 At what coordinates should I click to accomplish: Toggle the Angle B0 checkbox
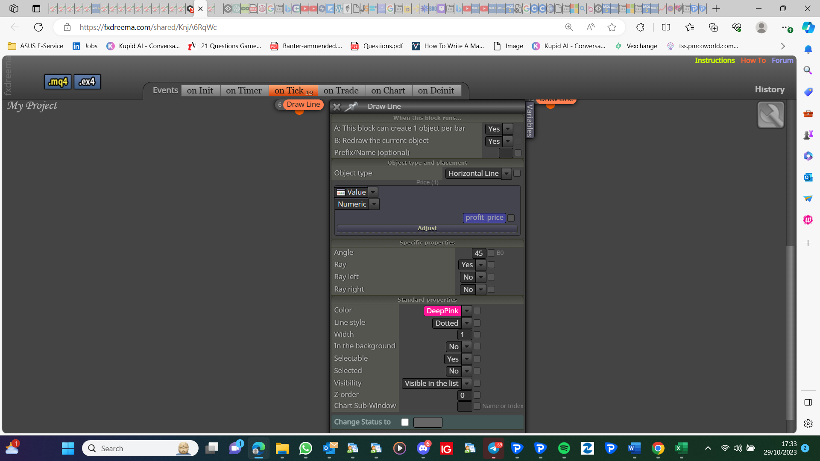[x=492, y=253]
